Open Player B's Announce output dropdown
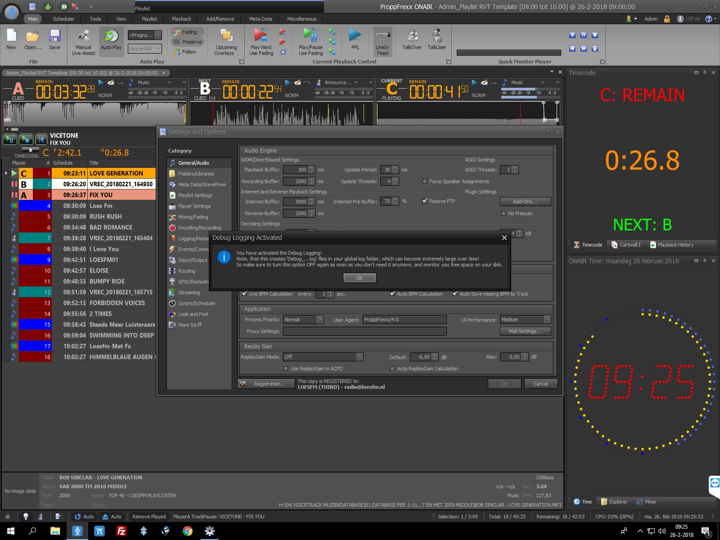This screenshot has height=540, width=720. click(x=356, y=82)
